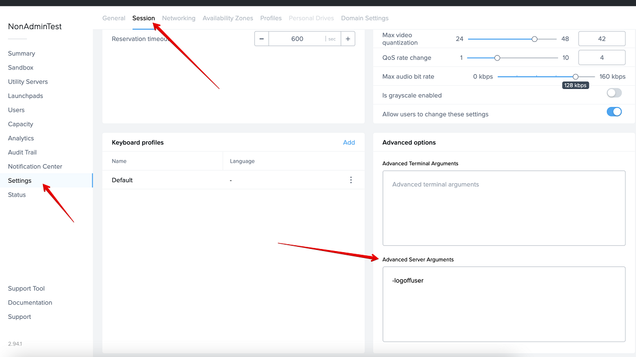Open the Default keyboard profile options menu
The width and height of the screenshot is (636, 357).
coord(351,180)
